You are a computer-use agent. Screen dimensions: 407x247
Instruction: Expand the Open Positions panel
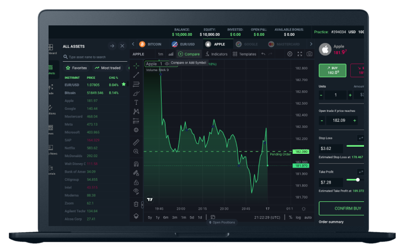tap(221, 222)
